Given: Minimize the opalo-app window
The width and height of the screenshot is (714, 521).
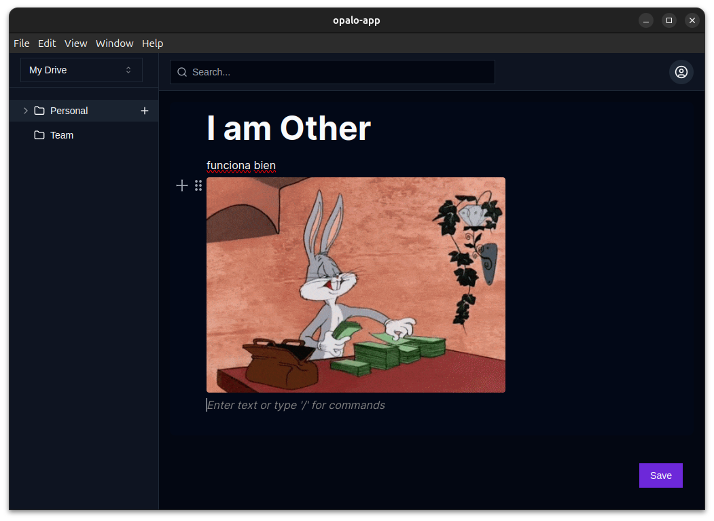Looking at the screenshot, I should click(x=645, y=20).
